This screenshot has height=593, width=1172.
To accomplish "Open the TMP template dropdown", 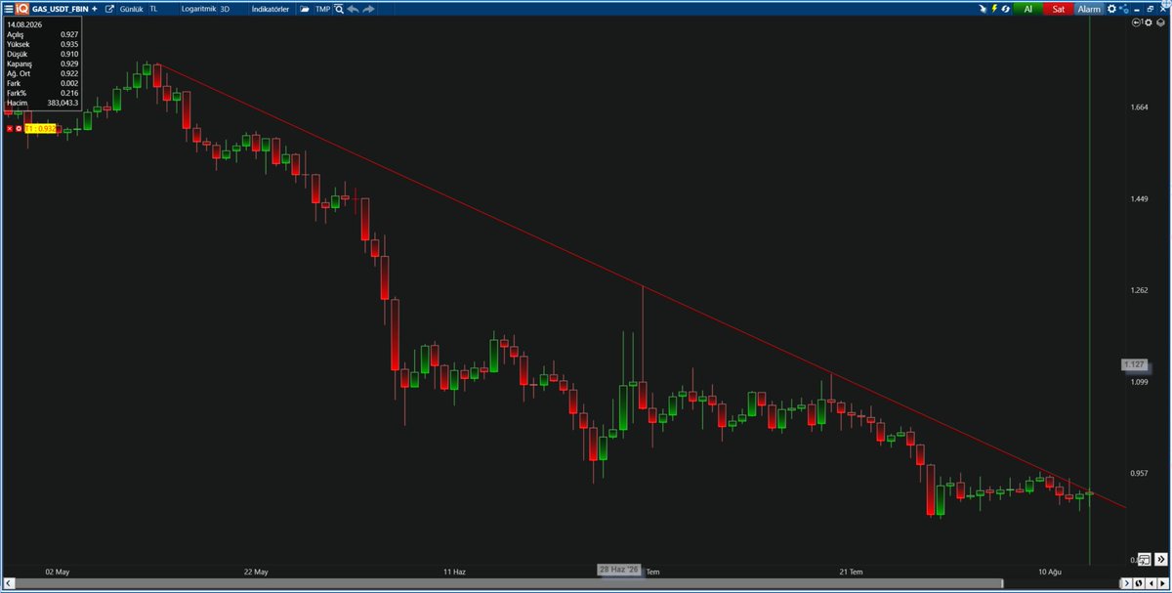I will click(x=322, y=9).
